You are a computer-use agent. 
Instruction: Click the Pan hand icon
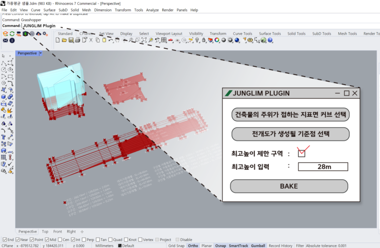(x=117, y=40)
